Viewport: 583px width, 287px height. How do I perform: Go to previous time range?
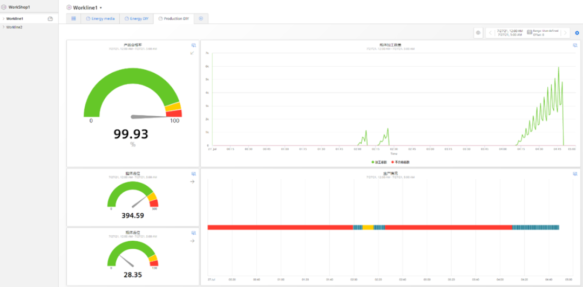(x=490, y=33)
